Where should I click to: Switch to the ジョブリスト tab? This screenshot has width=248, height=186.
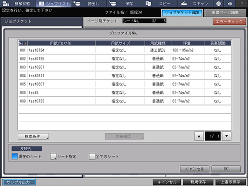(54, 3)
